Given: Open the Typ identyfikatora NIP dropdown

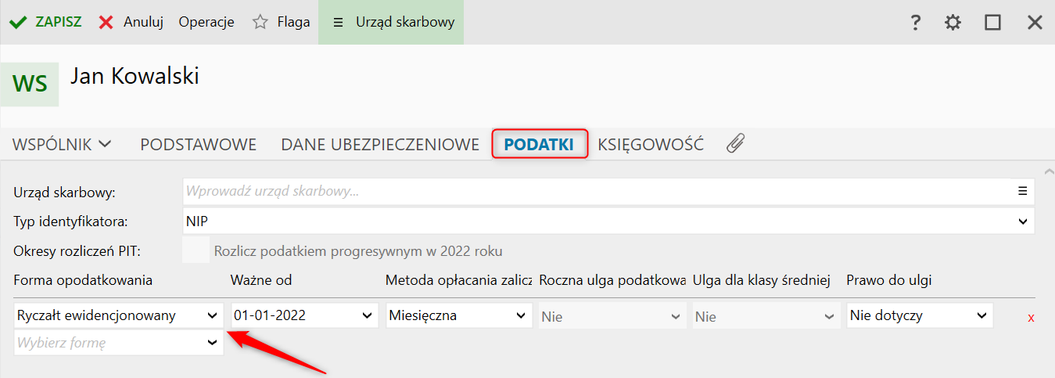Looking at the screenshot, I should 608,221.
